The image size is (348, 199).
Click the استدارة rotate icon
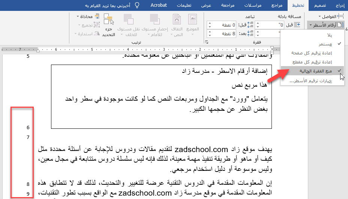point(97,34)
